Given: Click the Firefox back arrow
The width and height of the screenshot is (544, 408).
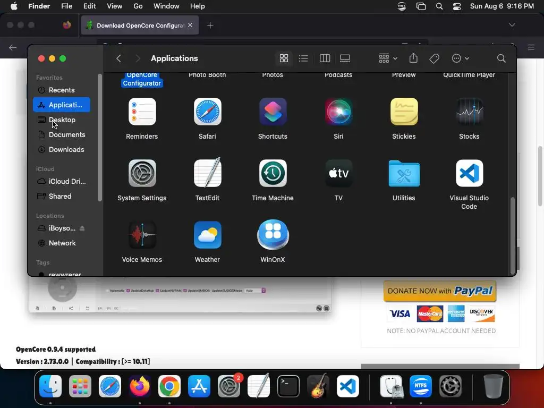Looking at the screenshot, I should [x=13, y=47].
